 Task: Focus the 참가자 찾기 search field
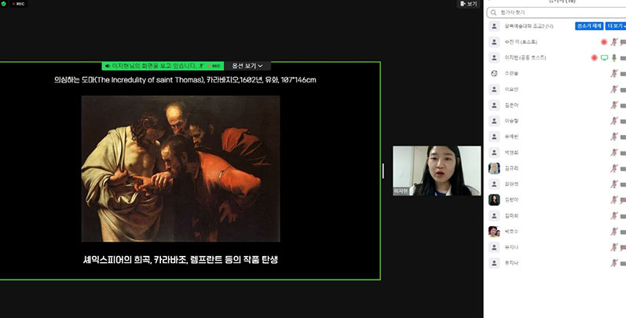[x=556, y=13]
